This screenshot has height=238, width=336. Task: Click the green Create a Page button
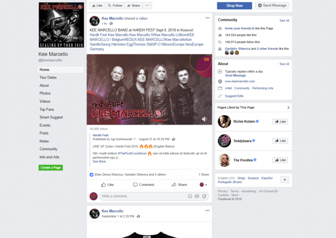tap(51, 168)
